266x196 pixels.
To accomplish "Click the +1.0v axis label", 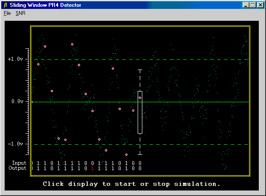I will (x=15, y=59).
